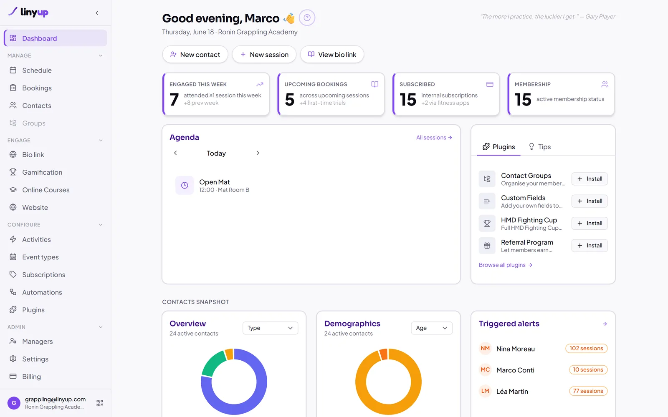Click trend icon on Engaged This Week card

260,84
